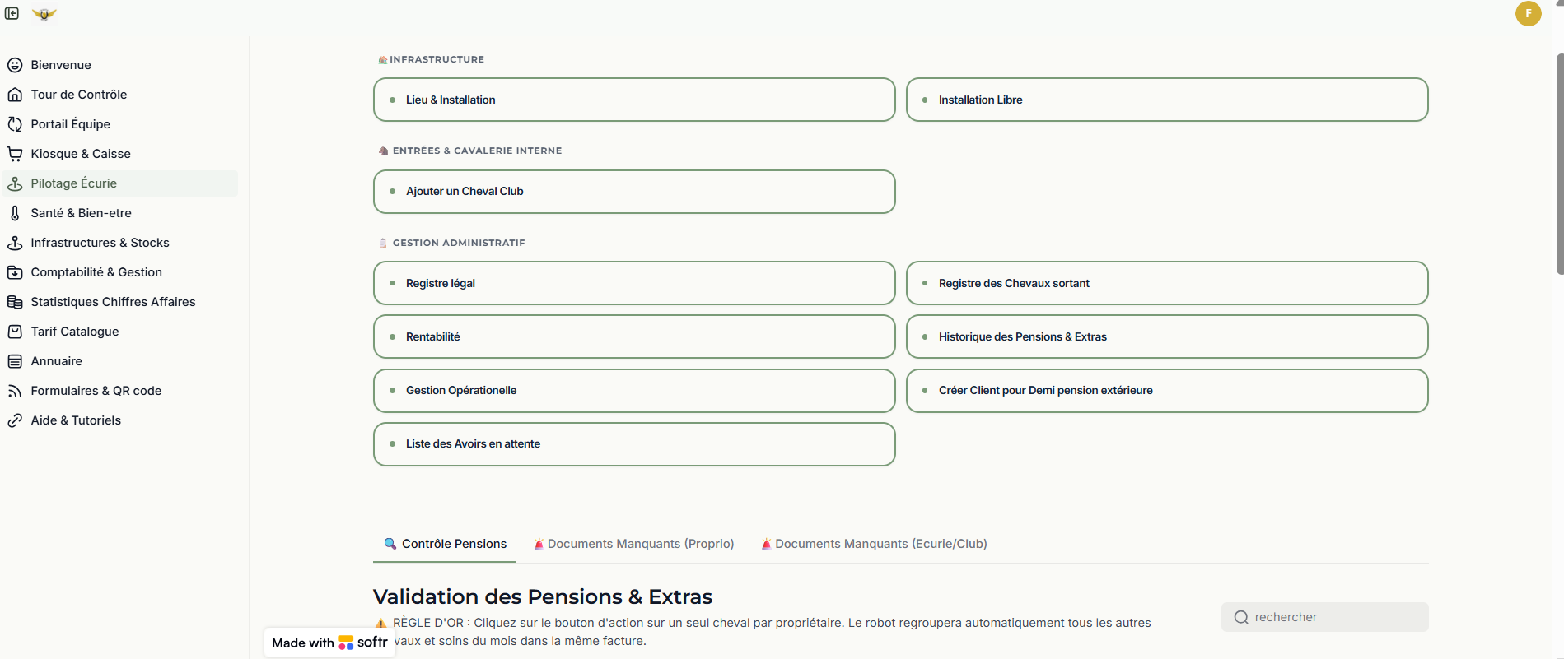The image size is (1564, 659).
Task: Click the winged logo in the header
Action: point(44,14)
